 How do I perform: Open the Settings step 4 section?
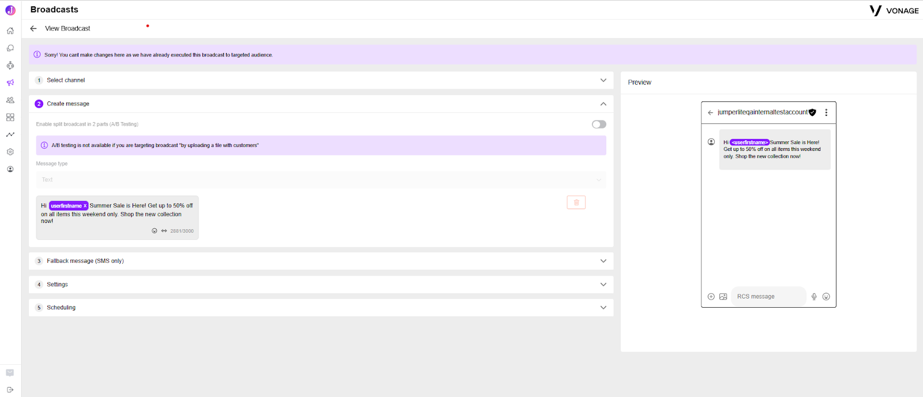pyautogui.click(x=321, y=285)
